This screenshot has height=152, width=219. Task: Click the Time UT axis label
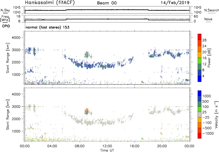pos(107,150)
